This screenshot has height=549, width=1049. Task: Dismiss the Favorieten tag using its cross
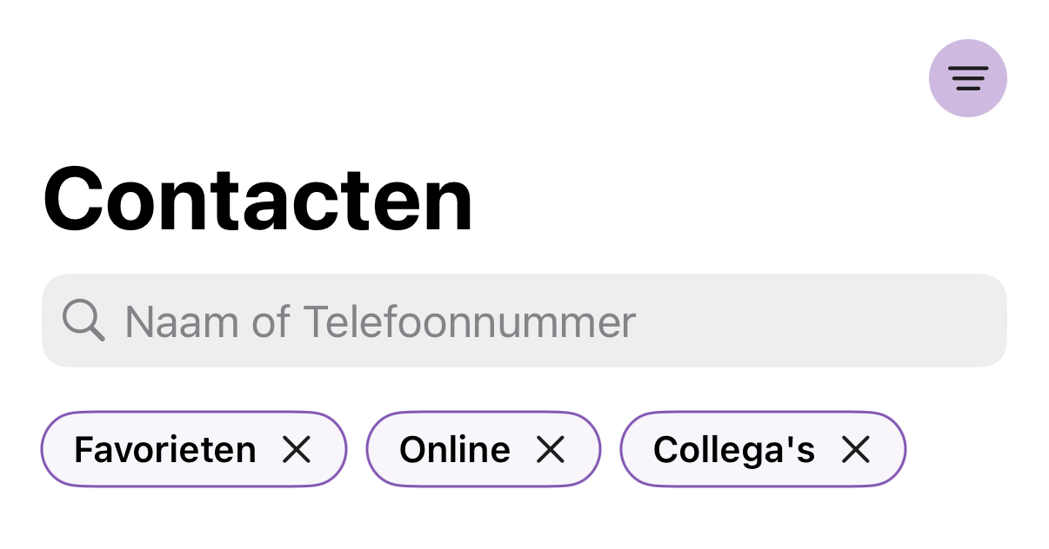click(x=297, y=449)
